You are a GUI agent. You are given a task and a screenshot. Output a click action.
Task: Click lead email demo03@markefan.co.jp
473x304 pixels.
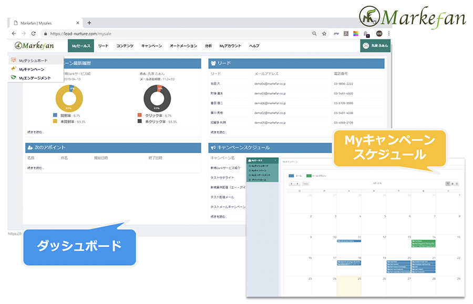click(270, 93)
